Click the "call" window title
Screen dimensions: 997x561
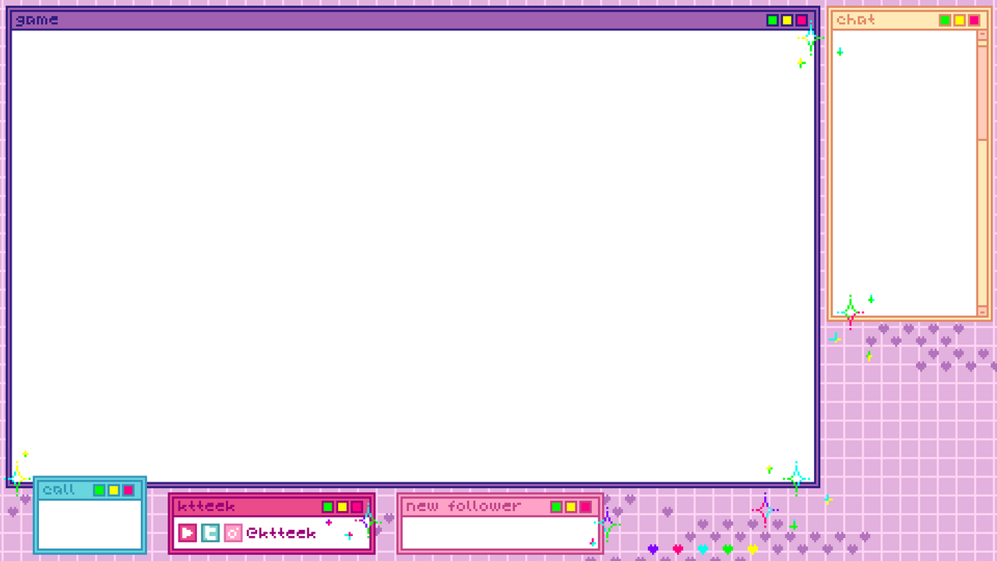58,490
